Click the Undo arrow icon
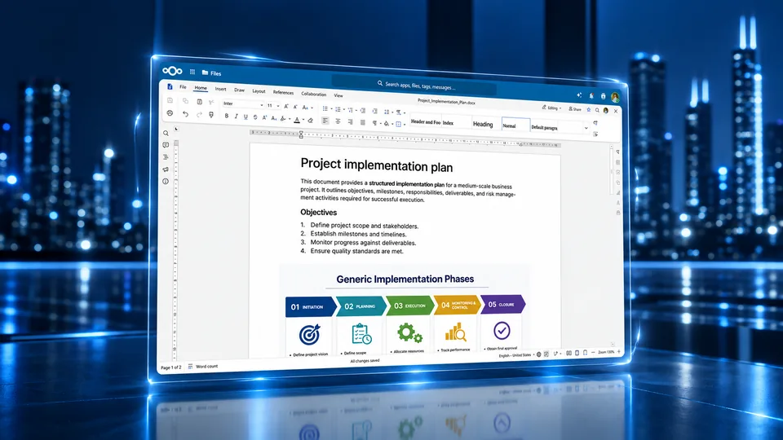The width and height of the screenshot is (783, 440). pyautogui.click(x=185, y=114)
